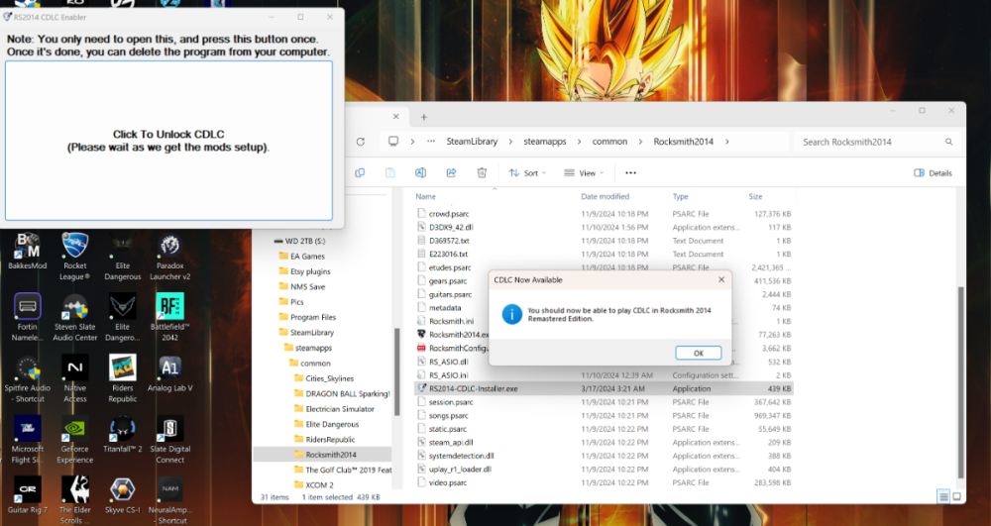Image resolution: width=991 pixels, height=526 pixels.
Task: Open the See more ellipsis menu
Action: coord(630,172)
